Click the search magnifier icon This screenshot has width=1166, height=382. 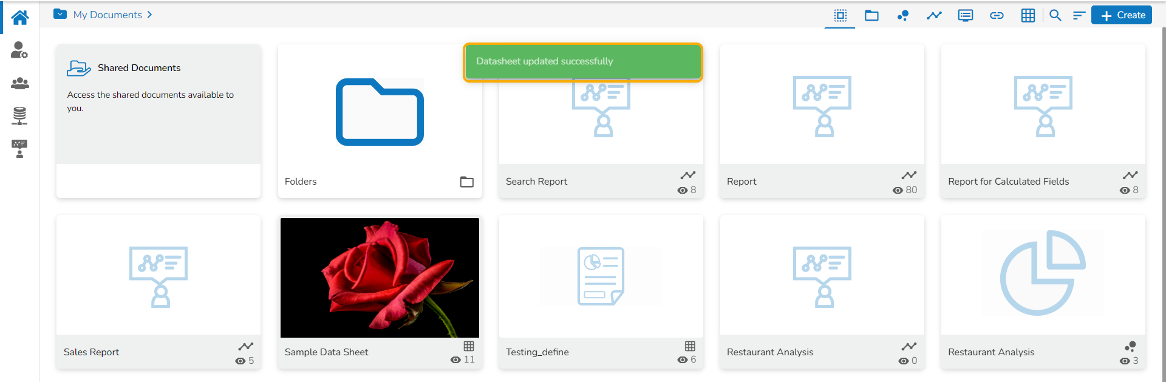[x=1055, y=15]
